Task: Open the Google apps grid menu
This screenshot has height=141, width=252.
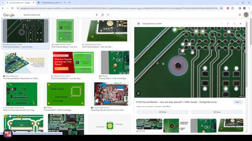Action: (x=240, y=15)
